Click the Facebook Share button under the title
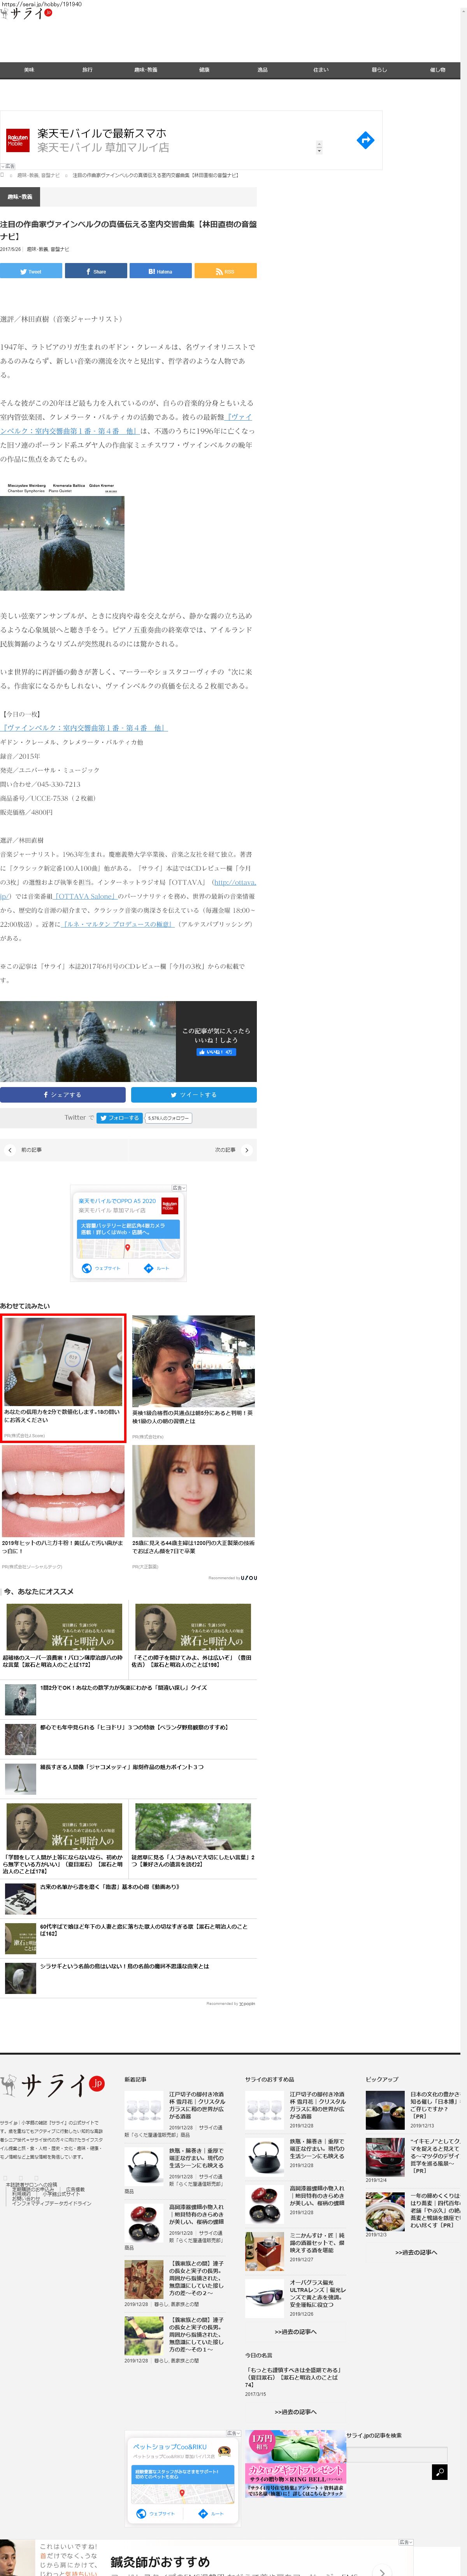 97,271
